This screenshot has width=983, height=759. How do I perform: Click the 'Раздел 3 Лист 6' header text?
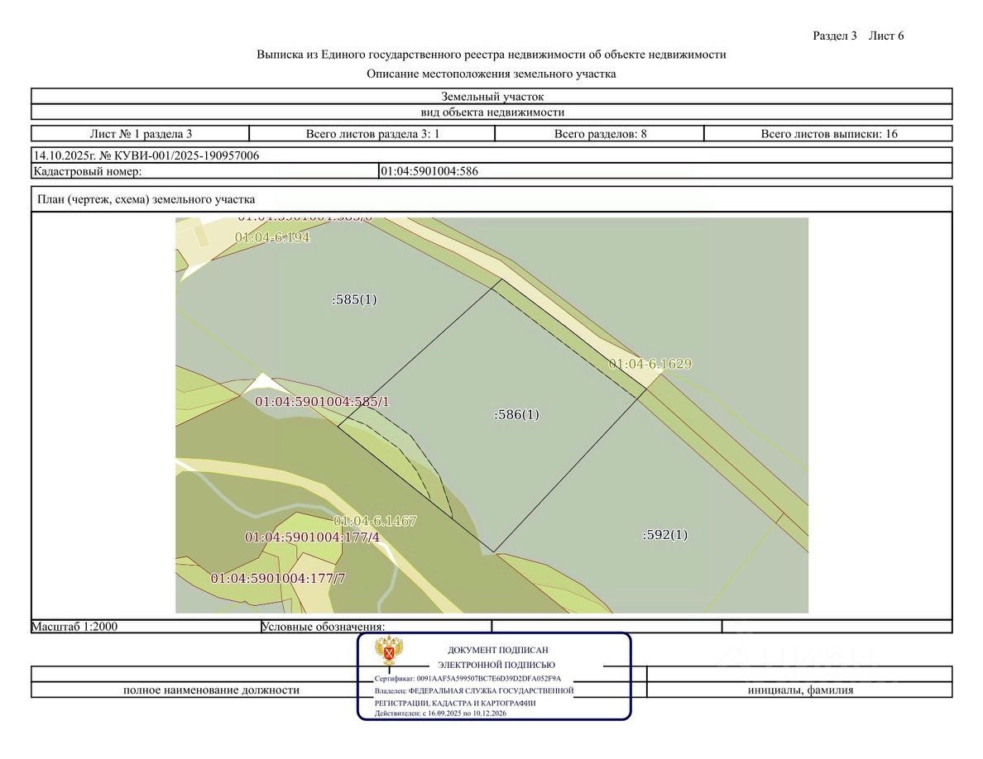[x=858, y=36]
